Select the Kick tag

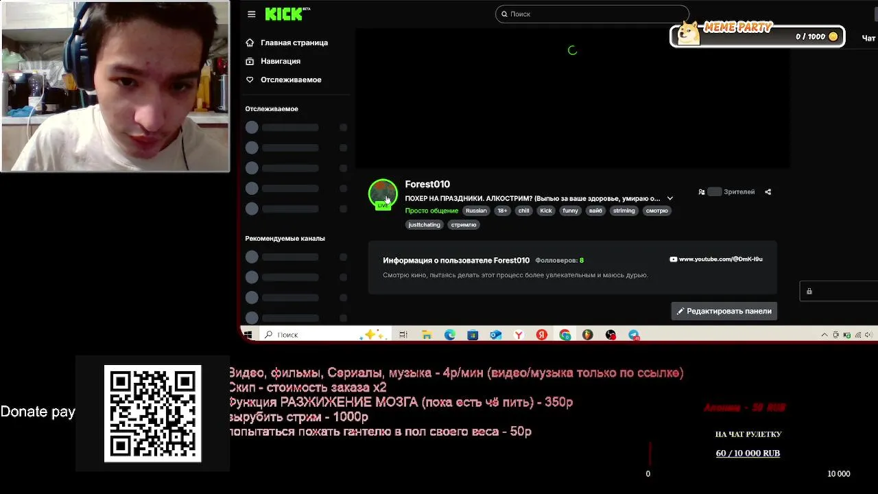point(546,211)
